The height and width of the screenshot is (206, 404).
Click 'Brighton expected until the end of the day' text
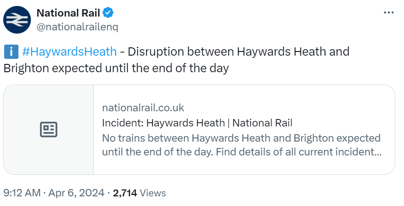116,68
